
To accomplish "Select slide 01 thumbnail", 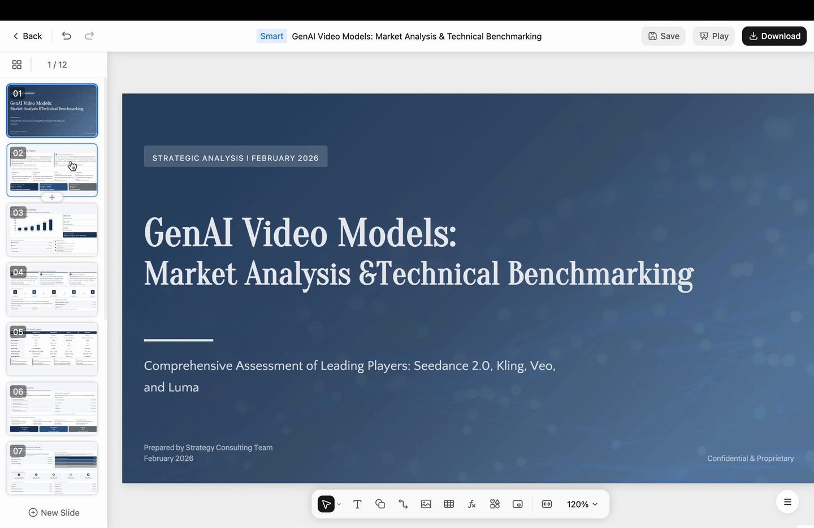I will click(52, 111).
